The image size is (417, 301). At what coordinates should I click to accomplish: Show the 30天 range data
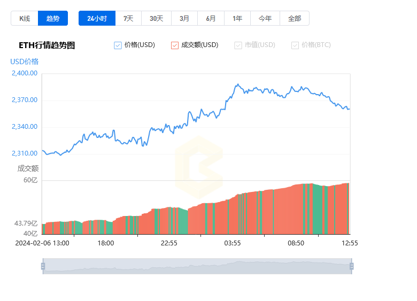[156, 18]
